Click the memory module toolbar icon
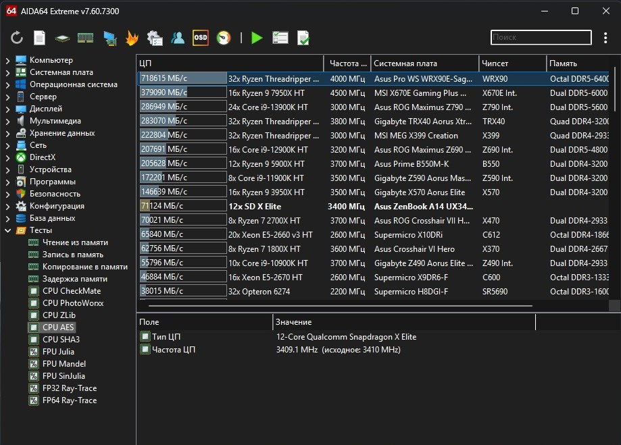621x445 pixels. pos(85,38)
